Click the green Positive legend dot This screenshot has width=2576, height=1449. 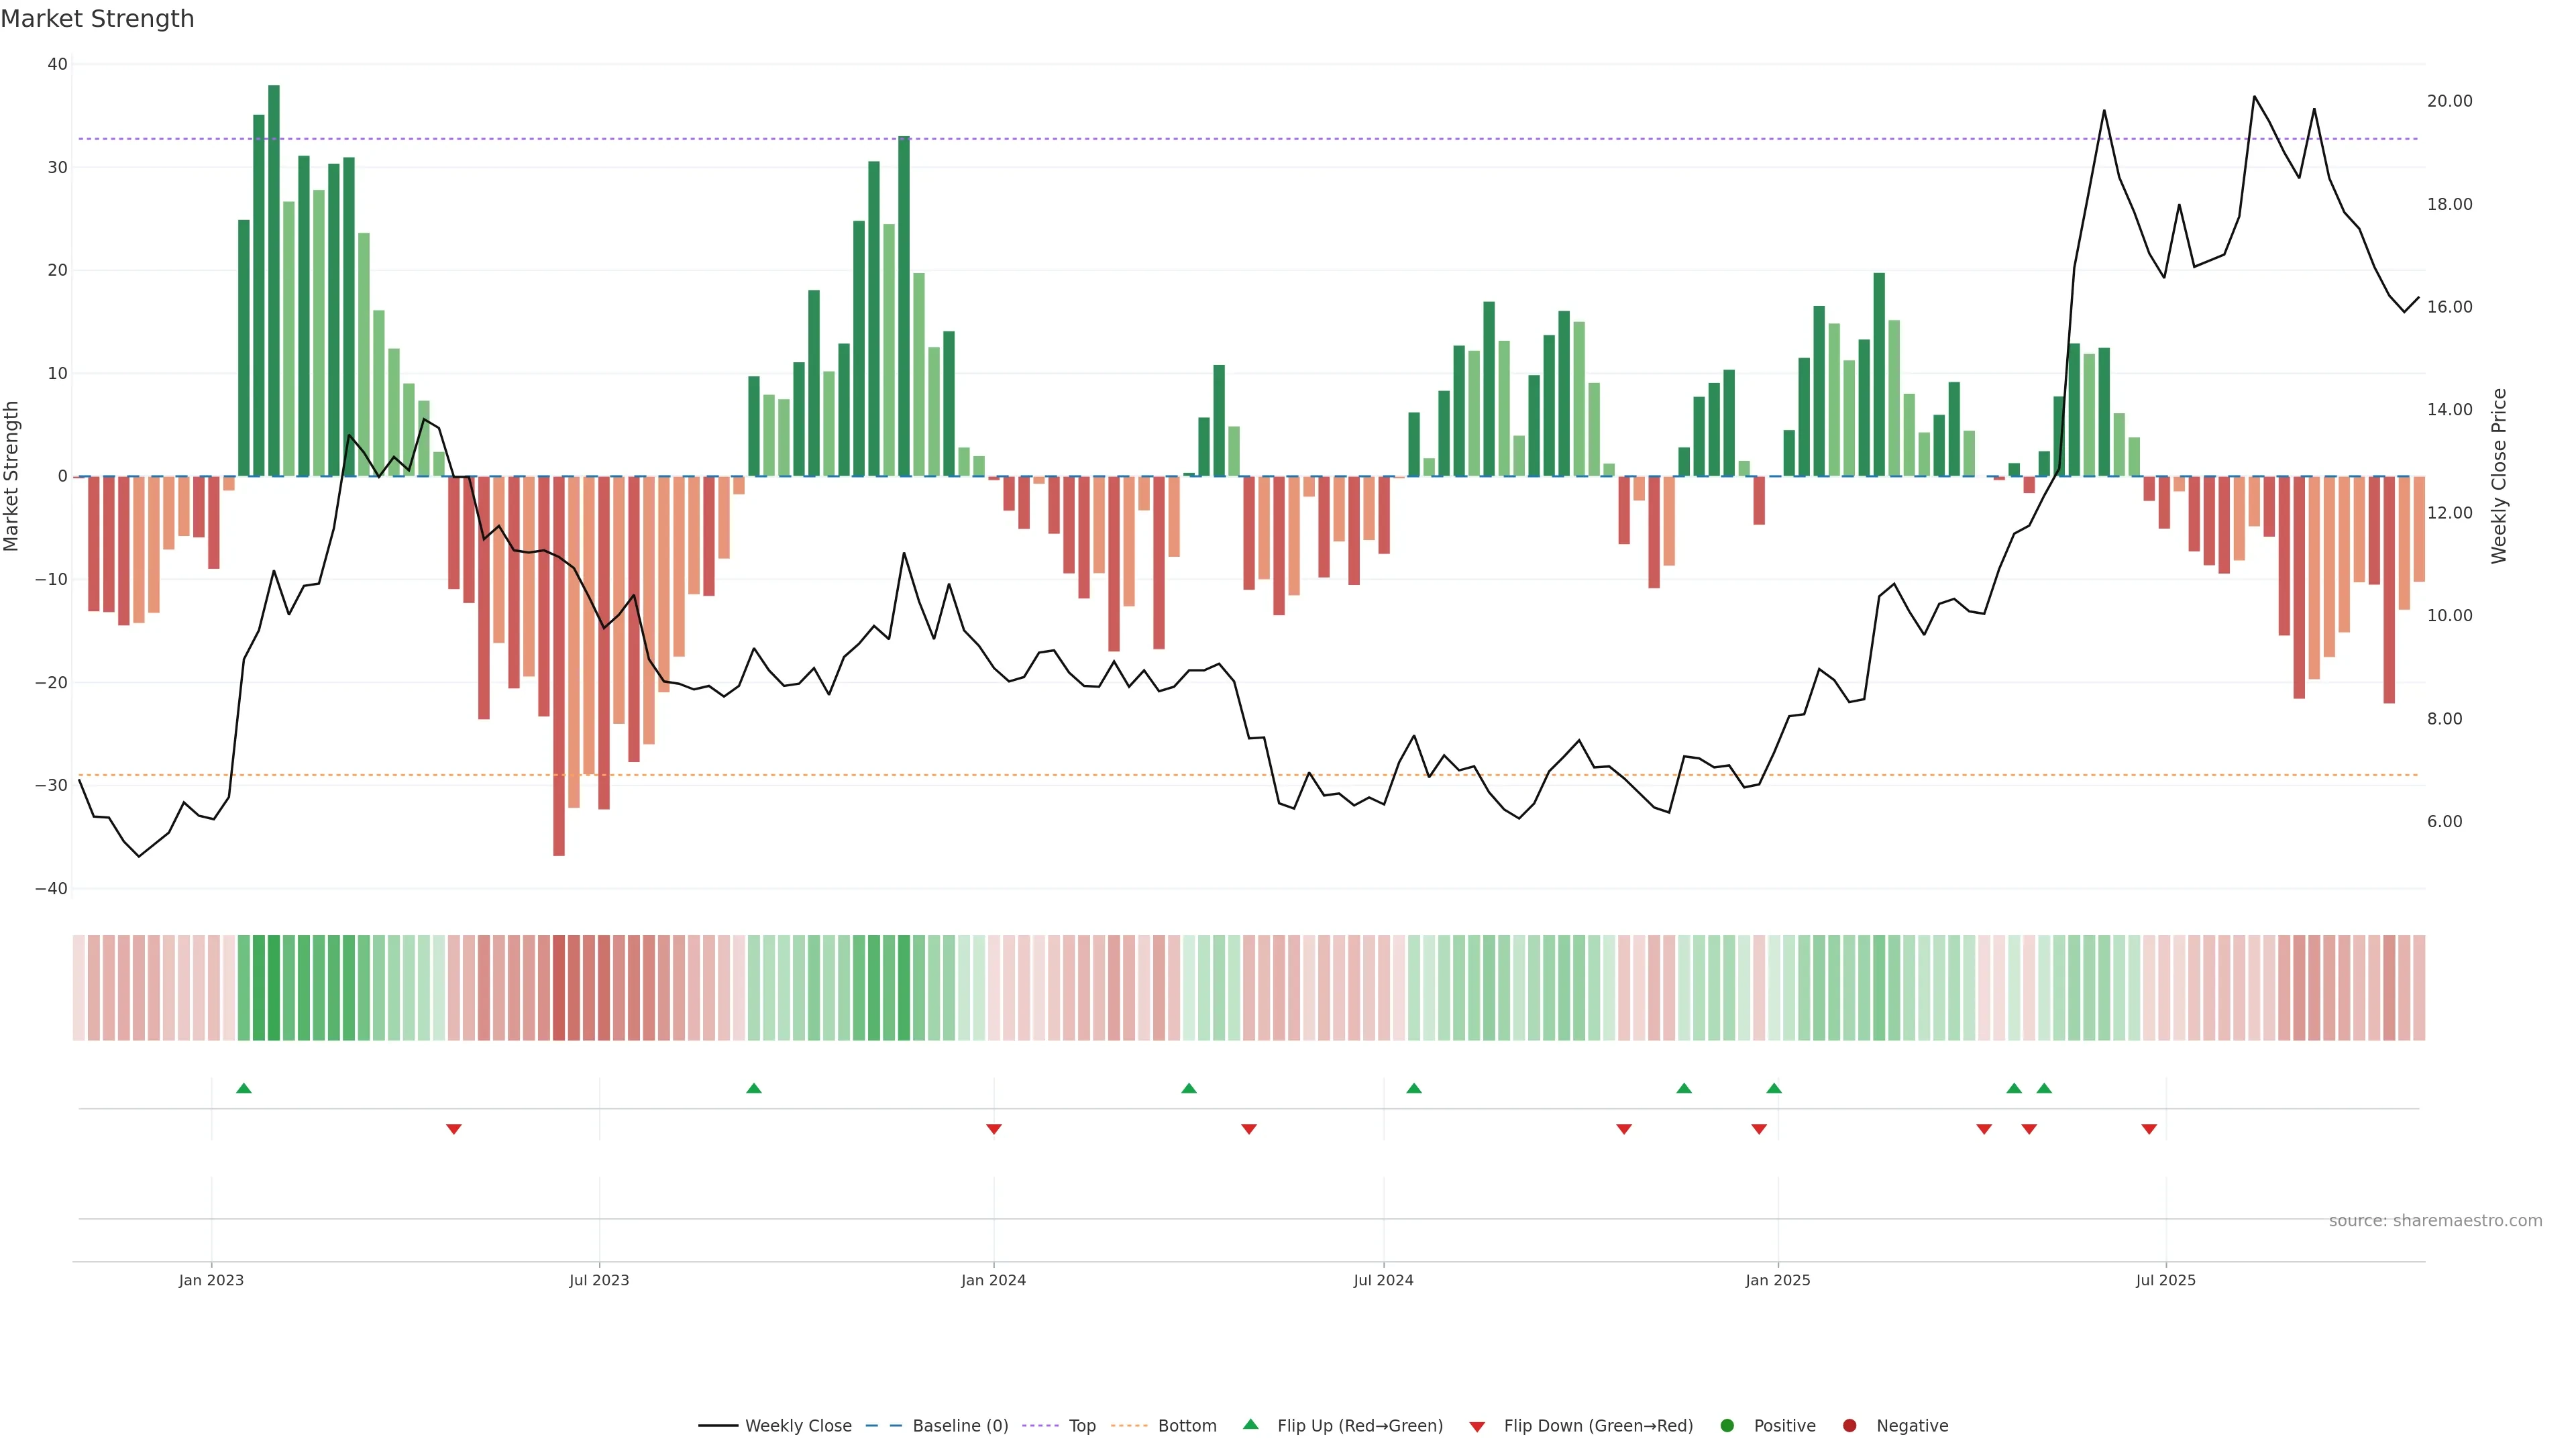point(1727,1425)
